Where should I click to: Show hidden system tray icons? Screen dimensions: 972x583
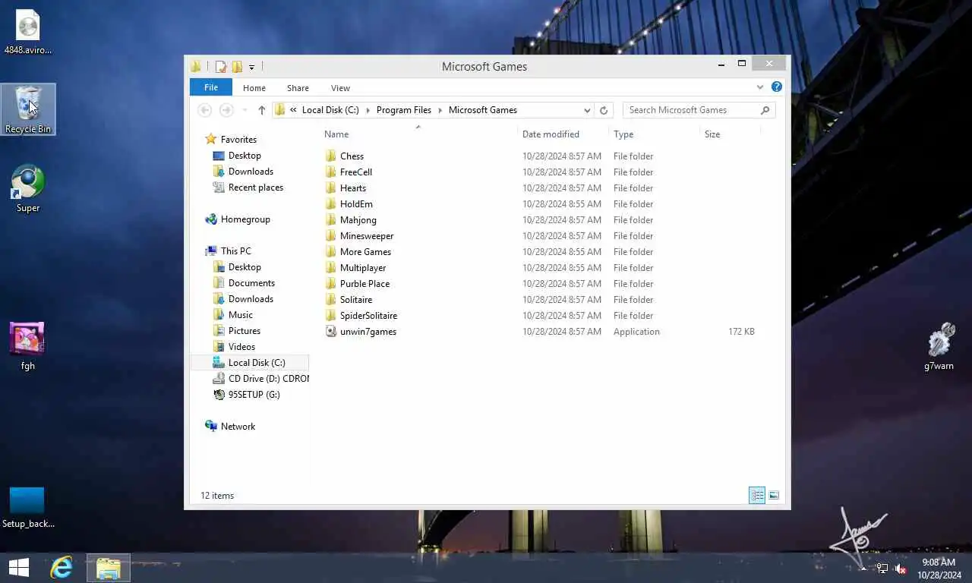(x=863, y=569)
